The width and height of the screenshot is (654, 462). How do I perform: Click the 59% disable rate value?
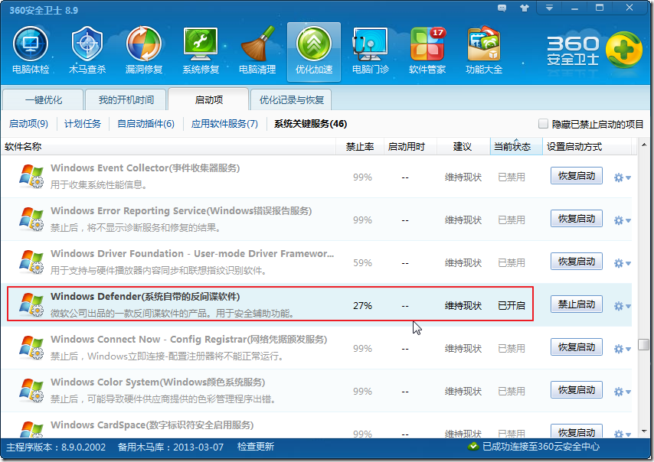(362, 263)
